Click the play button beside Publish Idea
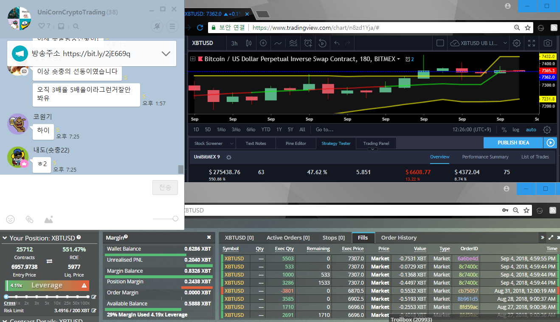The width and height of the screenshot is (560, 322). pyautogui.click(x=551, y=143)
